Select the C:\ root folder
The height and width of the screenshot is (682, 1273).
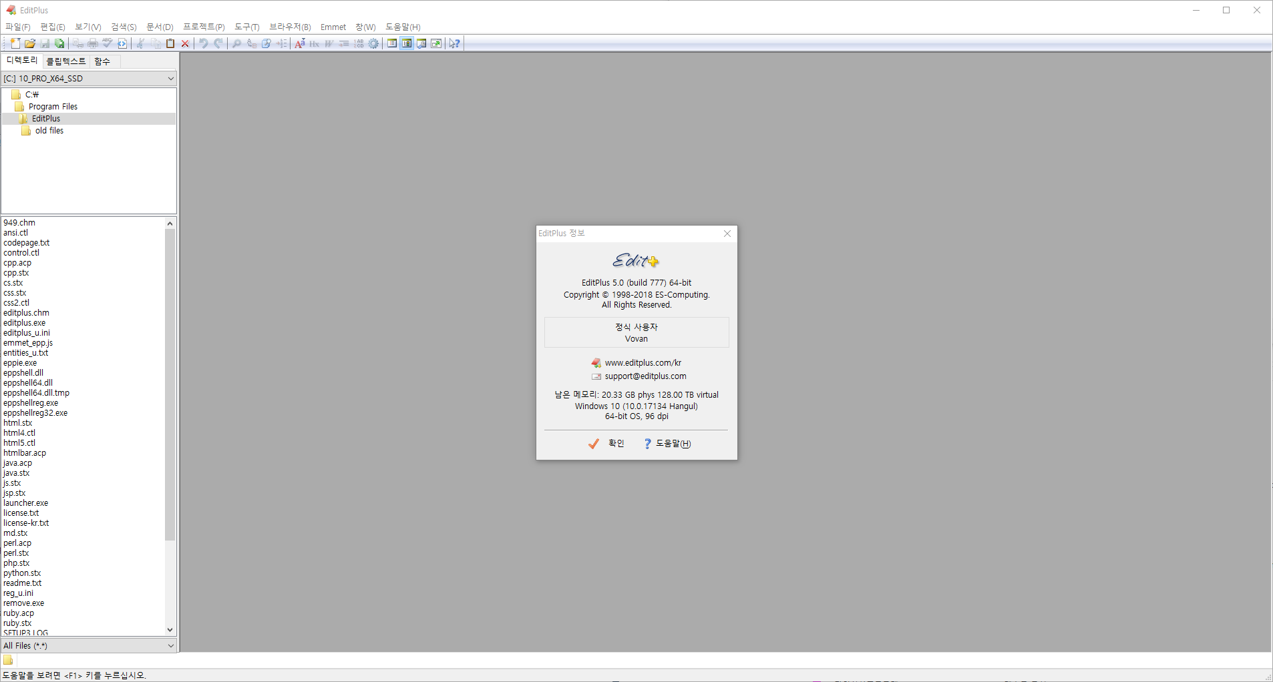[x=31, y=95]
